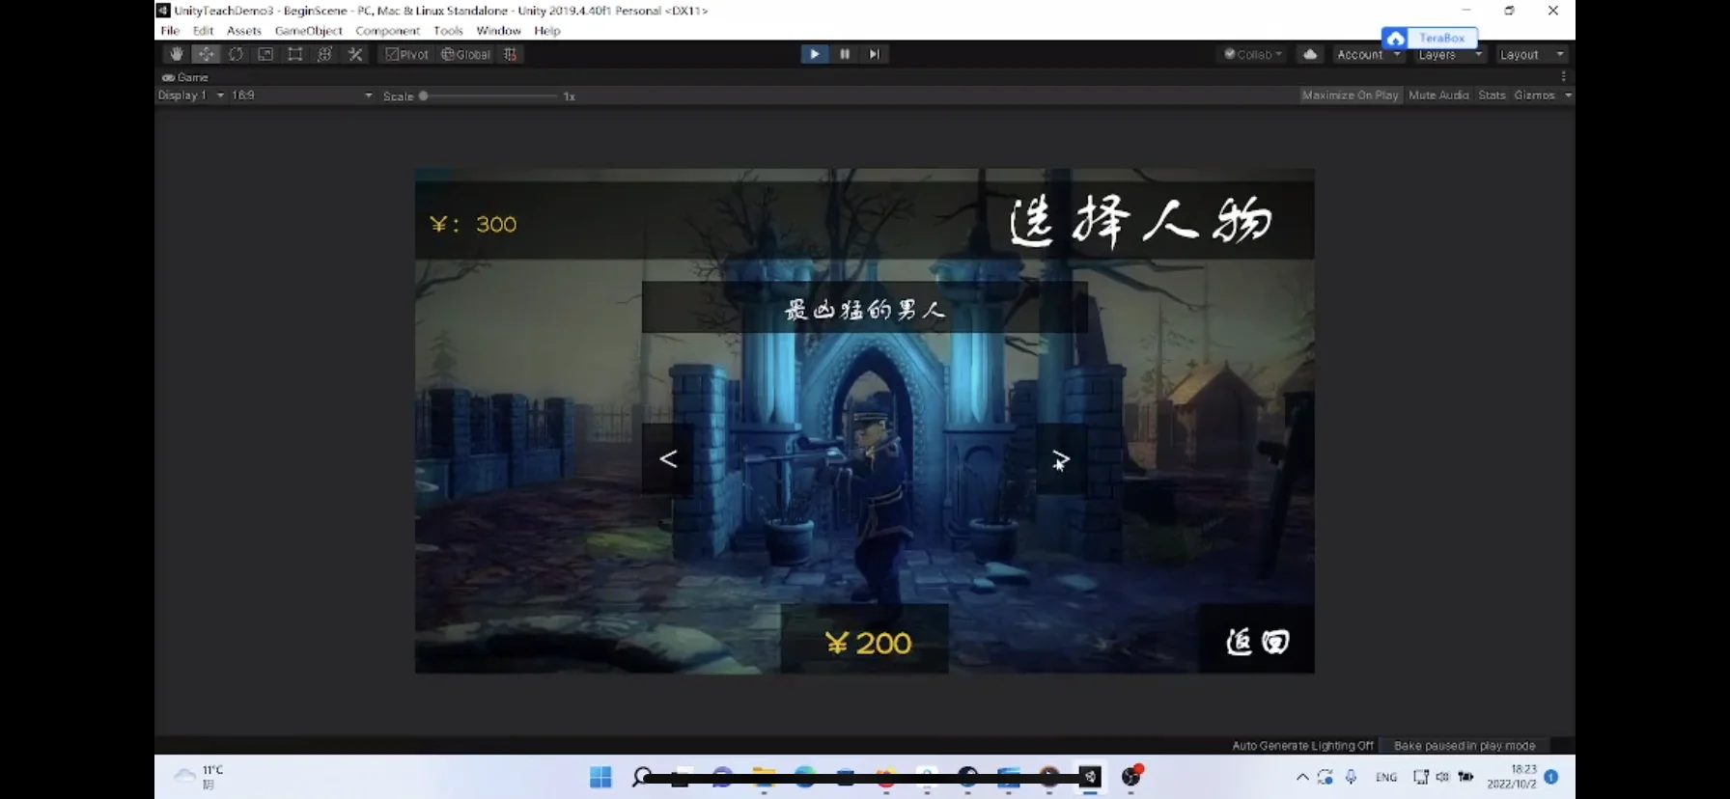Expand the Layout dropdown

pos(1531,55)
